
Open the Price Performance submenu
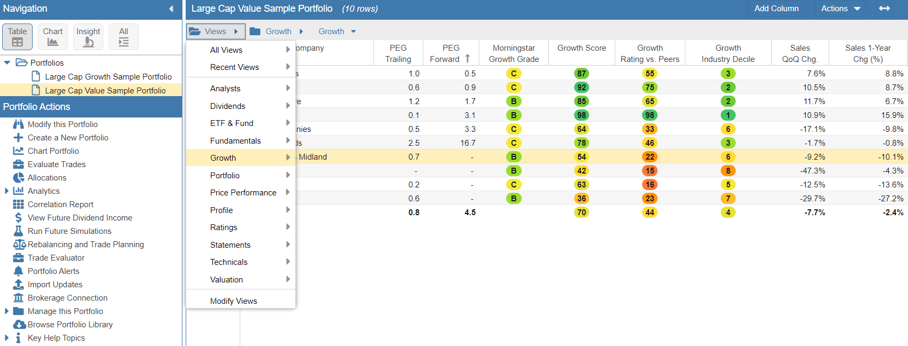(x=241, y=193)
